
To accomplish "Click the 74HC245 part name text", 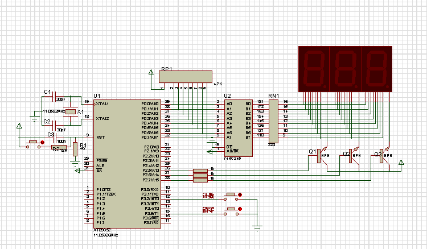I will (232, 159).
